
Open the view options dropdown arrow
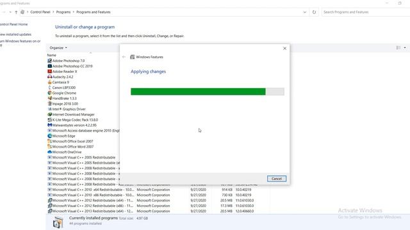click(x=405, y=48)
